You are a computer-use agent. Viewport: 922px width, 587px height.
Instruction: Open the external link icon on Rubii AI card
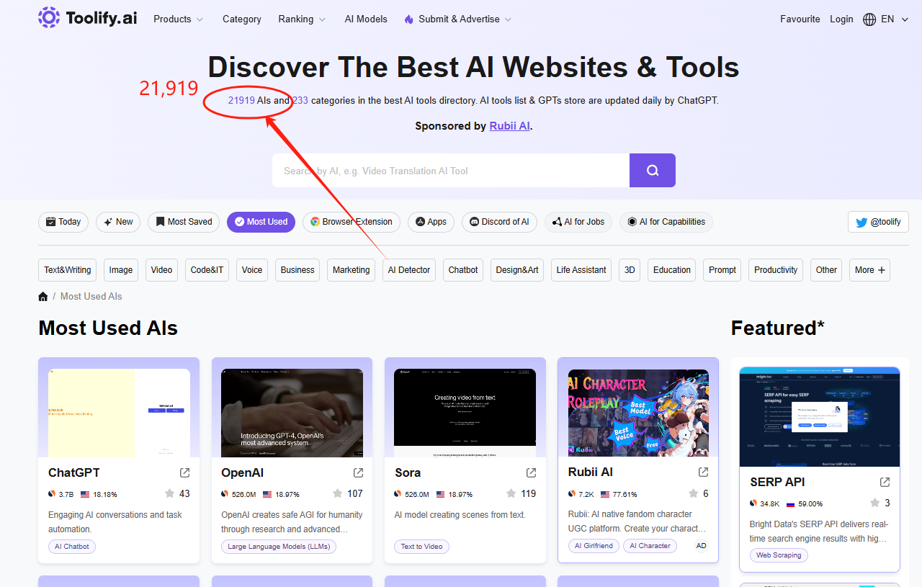click(x=704, y=472)
